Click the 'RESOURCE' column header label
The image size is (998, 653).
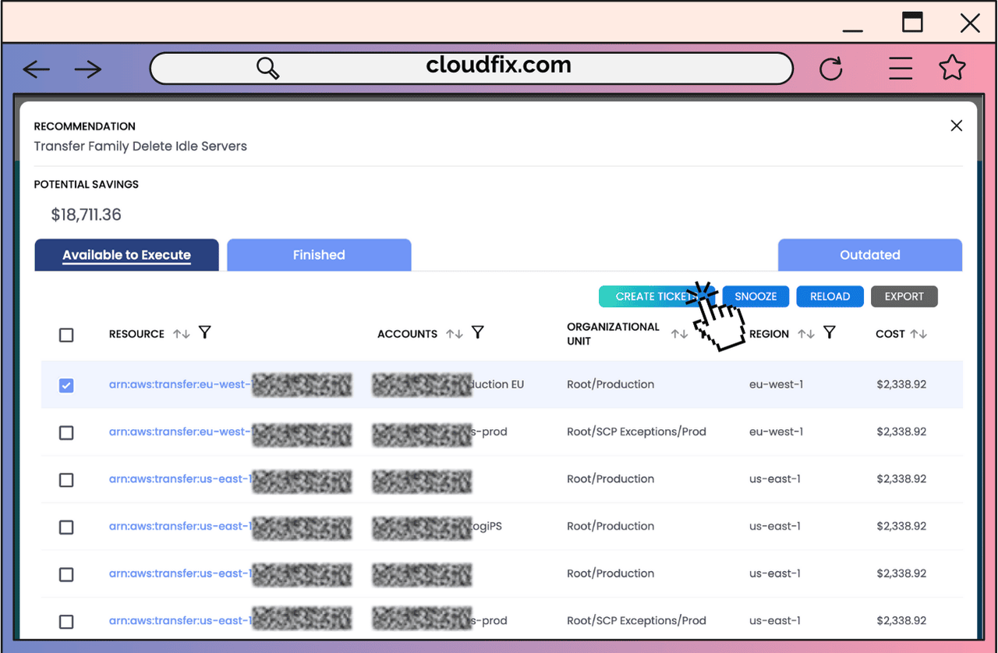click(136, 334)
